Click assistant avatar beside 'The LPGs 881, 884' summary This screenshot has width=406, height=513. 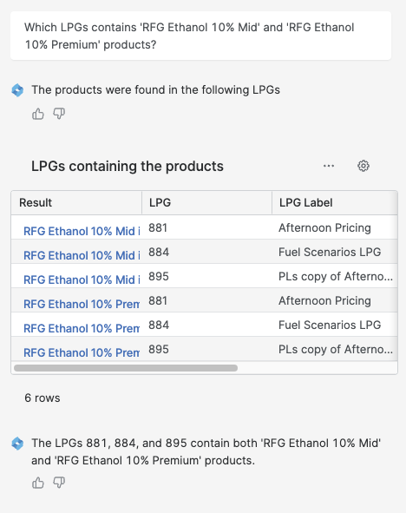(17, 444)
